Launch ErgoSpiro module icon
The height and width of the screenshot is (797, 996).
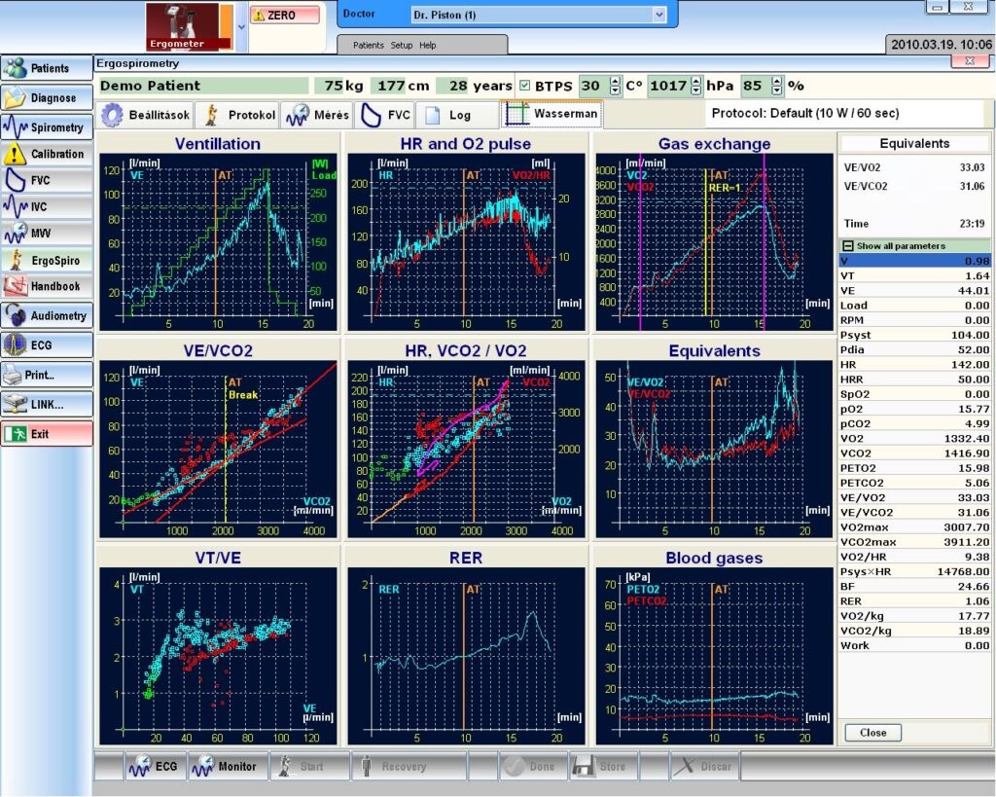tap(16, 260)
